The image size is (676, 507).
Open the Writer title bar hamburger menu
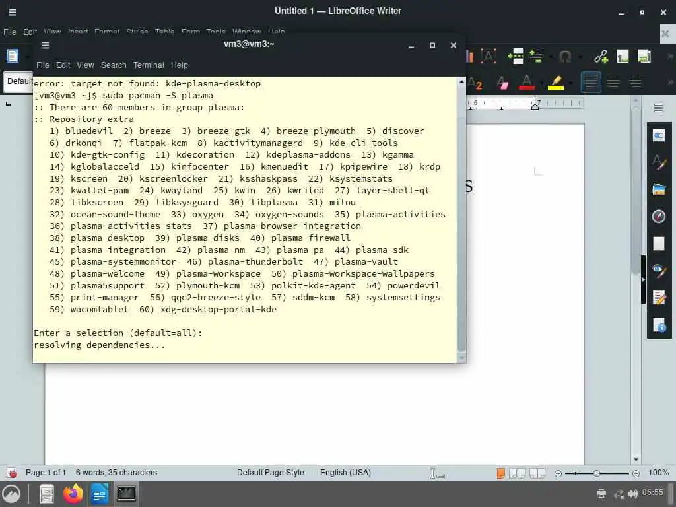click(x=13, y=12)
